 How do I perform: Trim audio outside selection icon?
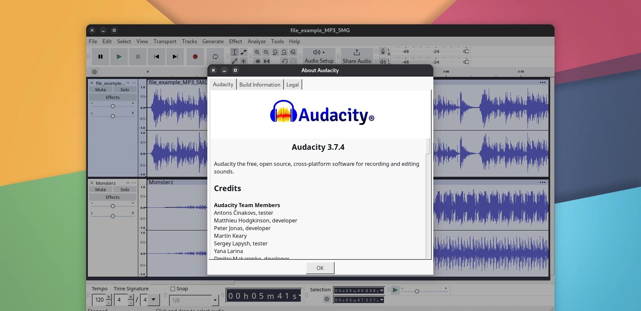pyautogui.click(x=258, y=61)
